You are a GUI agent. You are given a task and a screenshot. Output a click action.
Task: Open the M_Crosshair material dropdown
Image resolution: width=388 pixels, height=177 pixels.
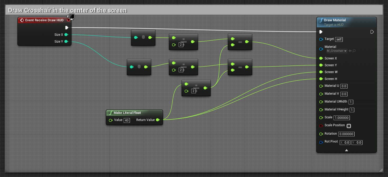pos(337,51)
